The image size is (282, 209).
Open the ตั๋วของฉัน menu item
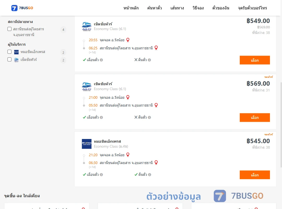221,8
